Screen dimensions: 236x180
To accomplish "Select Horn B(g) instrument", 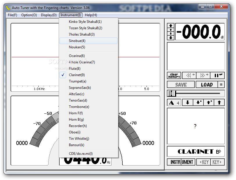I will (x=88, y=120).
